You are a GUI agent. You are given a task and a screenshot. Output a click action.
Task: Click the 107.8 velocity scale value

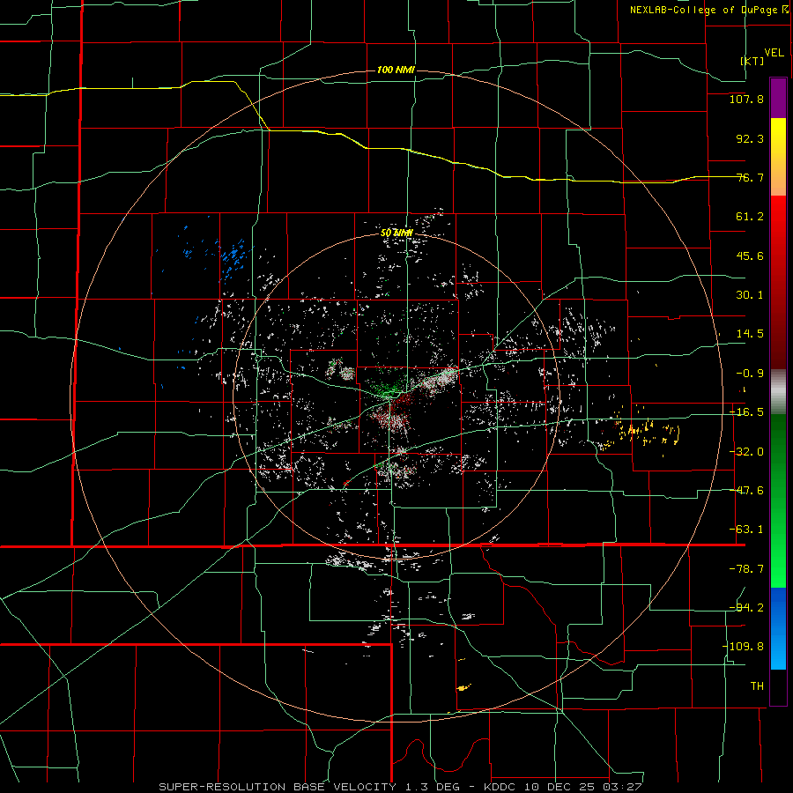click(x=746, y=99)
